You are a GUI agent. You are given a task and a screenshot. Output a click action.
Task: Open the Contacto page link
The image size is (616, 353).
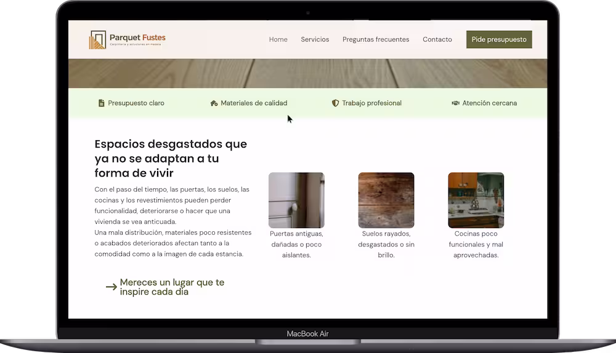click(437, 39)
